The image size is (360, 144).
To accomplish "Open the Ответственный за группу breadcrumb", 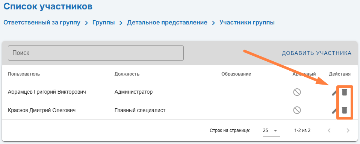I will point(42,23).
